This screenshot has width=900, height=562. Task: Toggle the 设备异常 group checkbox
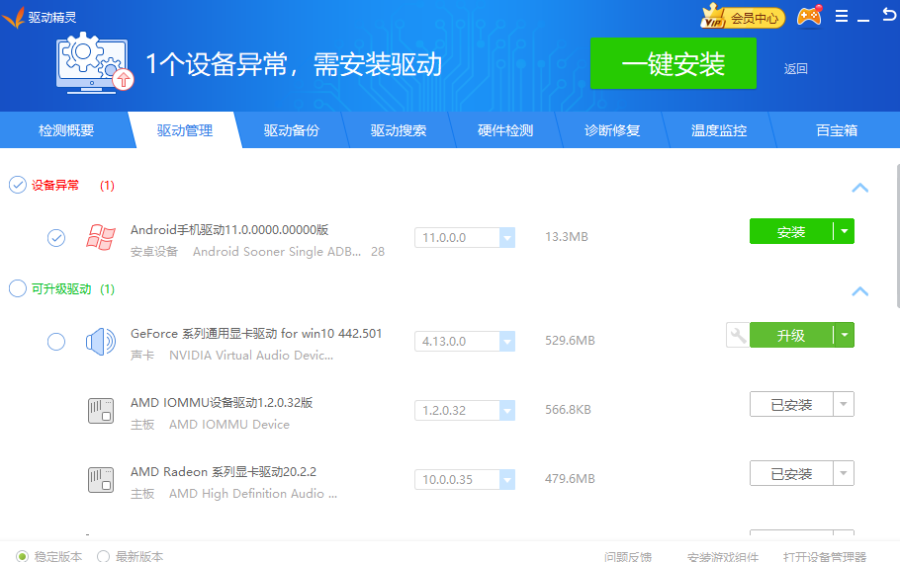(x=18, y=185)
